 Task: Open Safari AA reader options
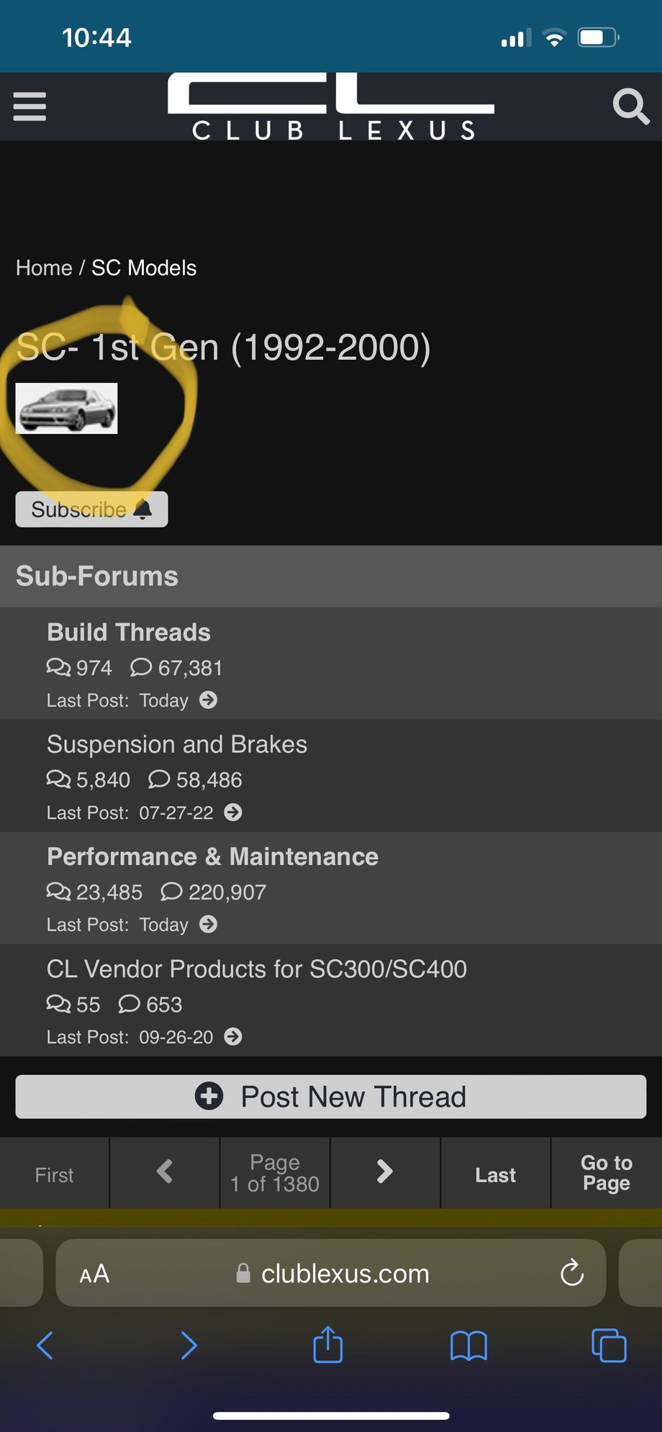pos(94,1274)
